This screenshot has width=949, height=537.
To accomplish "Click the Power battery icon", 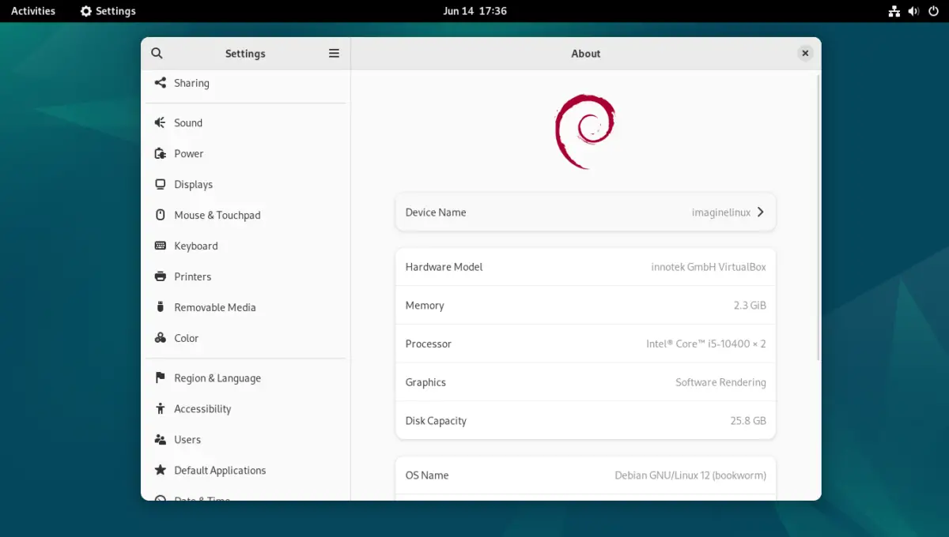I will (160, 153).
